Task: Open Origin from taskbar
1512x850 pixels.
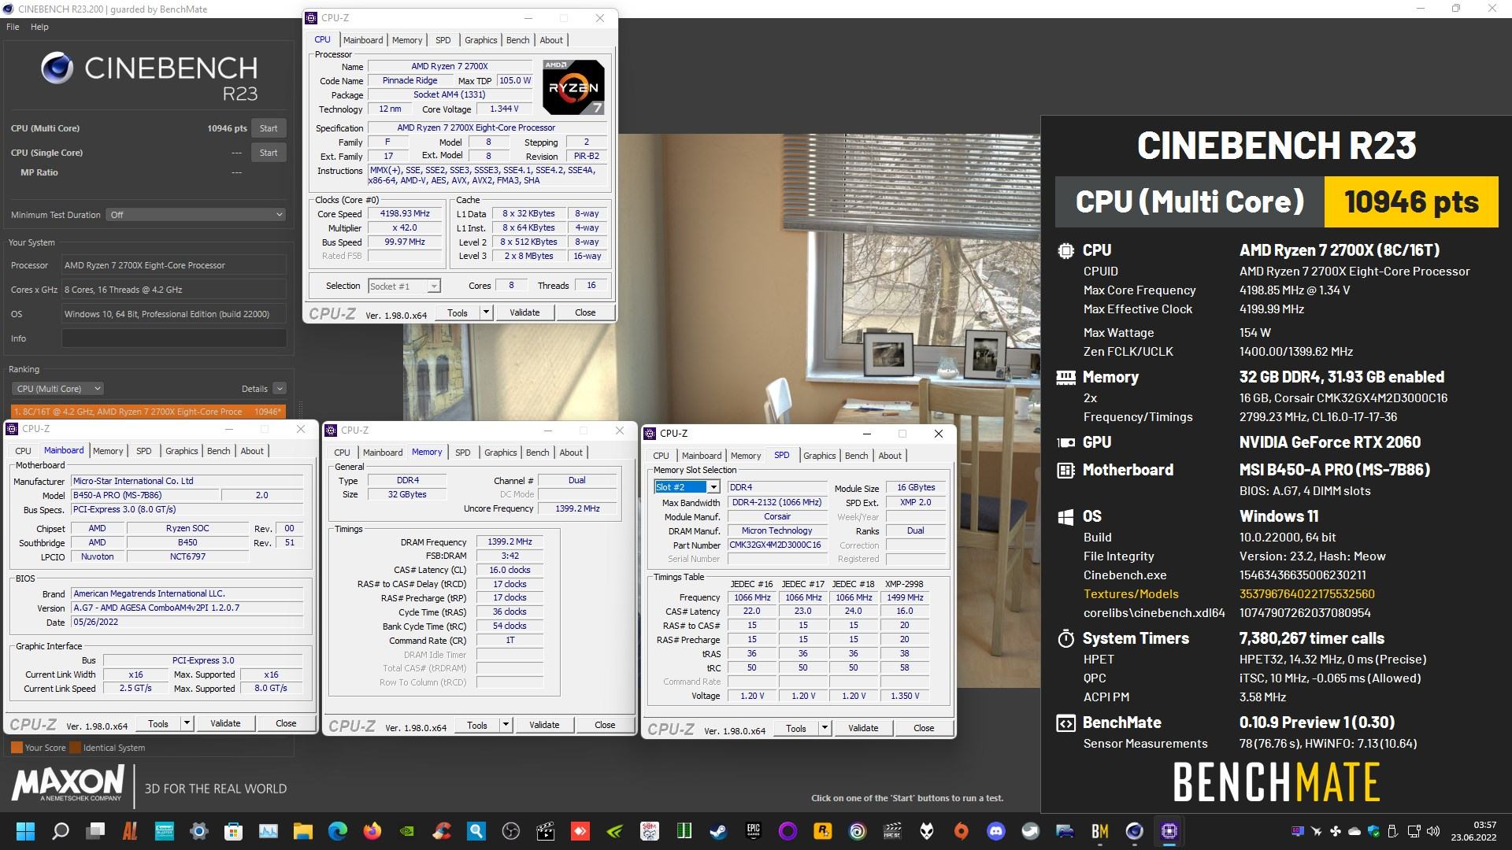Action: point(962,831)
